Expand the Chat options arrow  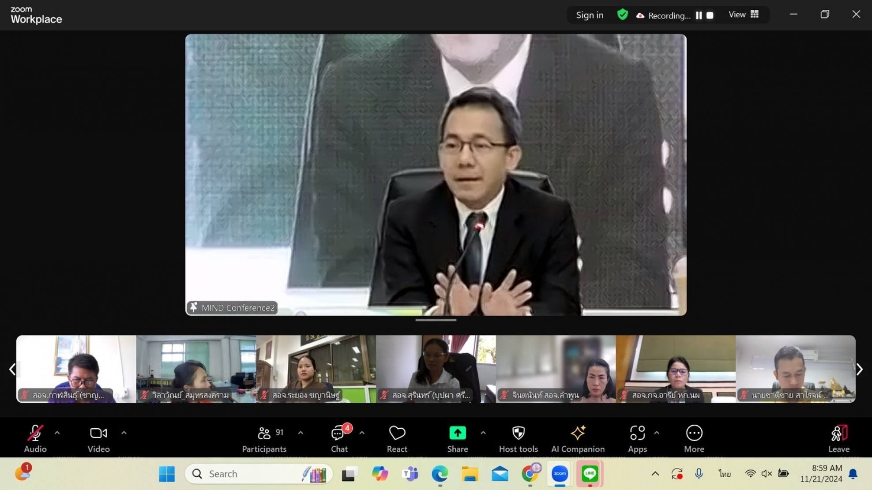click(x=362, y=433)
